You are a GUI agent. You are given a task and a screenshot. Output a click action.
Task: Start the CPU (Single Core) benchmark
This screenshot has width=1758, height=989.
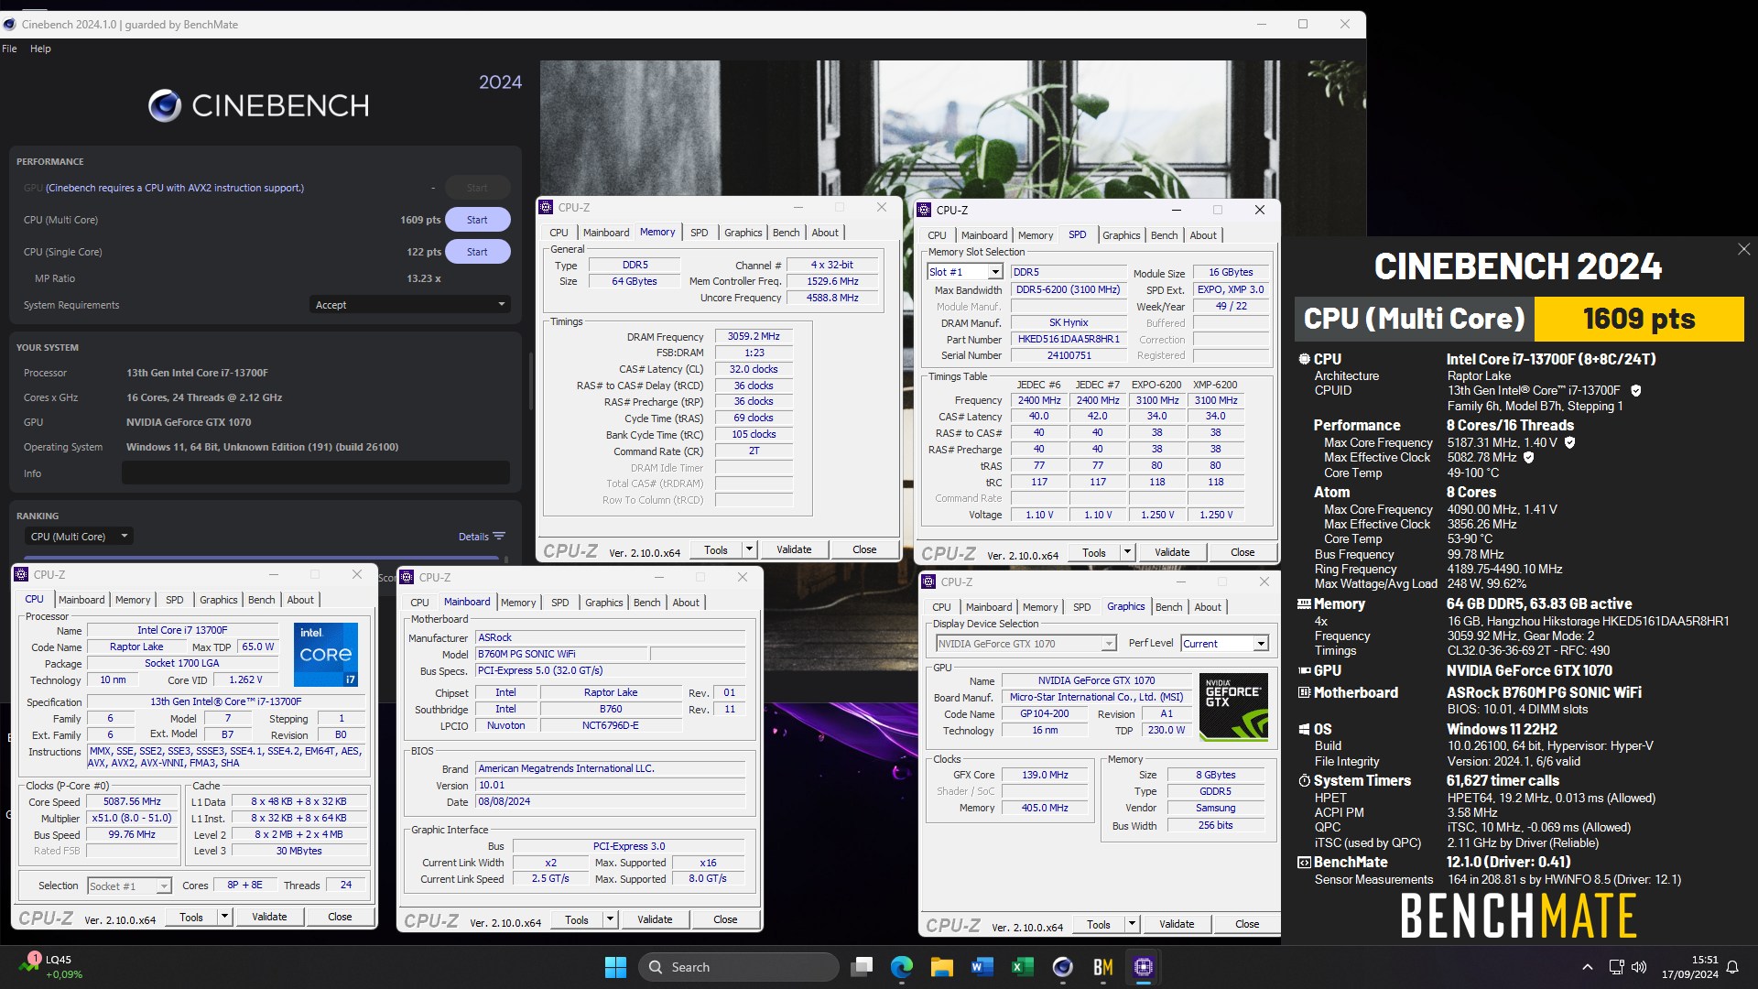pyautogui.click(x=477, y=252)
